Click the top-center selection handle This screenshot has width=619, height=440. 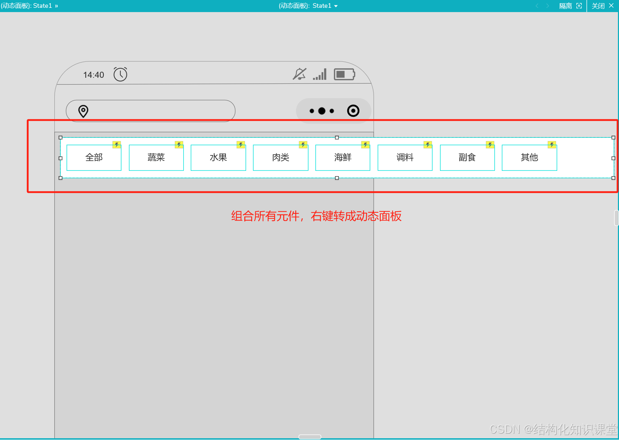click(x=337, y=137)
